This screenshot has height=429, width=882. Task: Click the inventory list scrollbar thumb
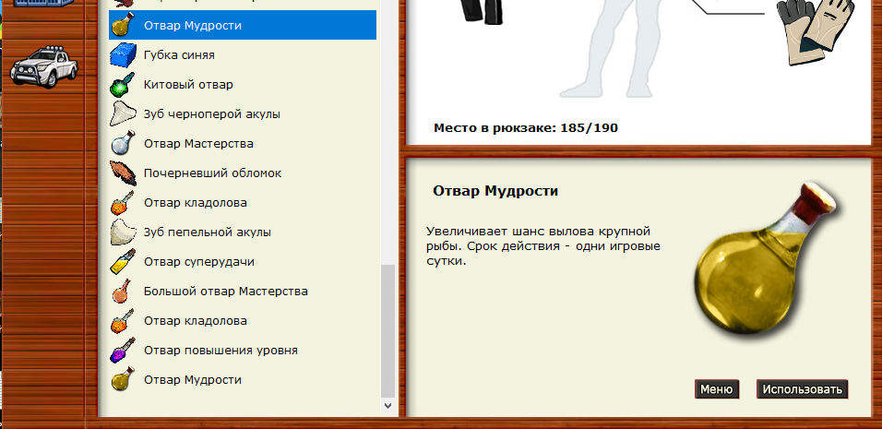[x=388, y=330]
